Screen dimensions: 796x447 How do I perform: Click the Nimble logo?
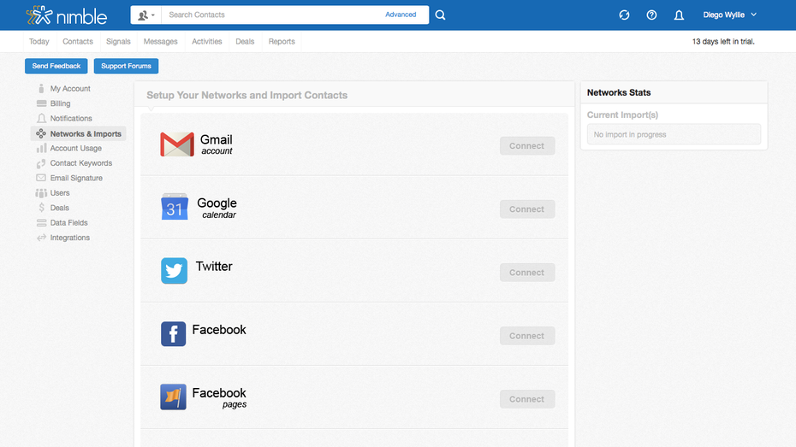point(67,15)
